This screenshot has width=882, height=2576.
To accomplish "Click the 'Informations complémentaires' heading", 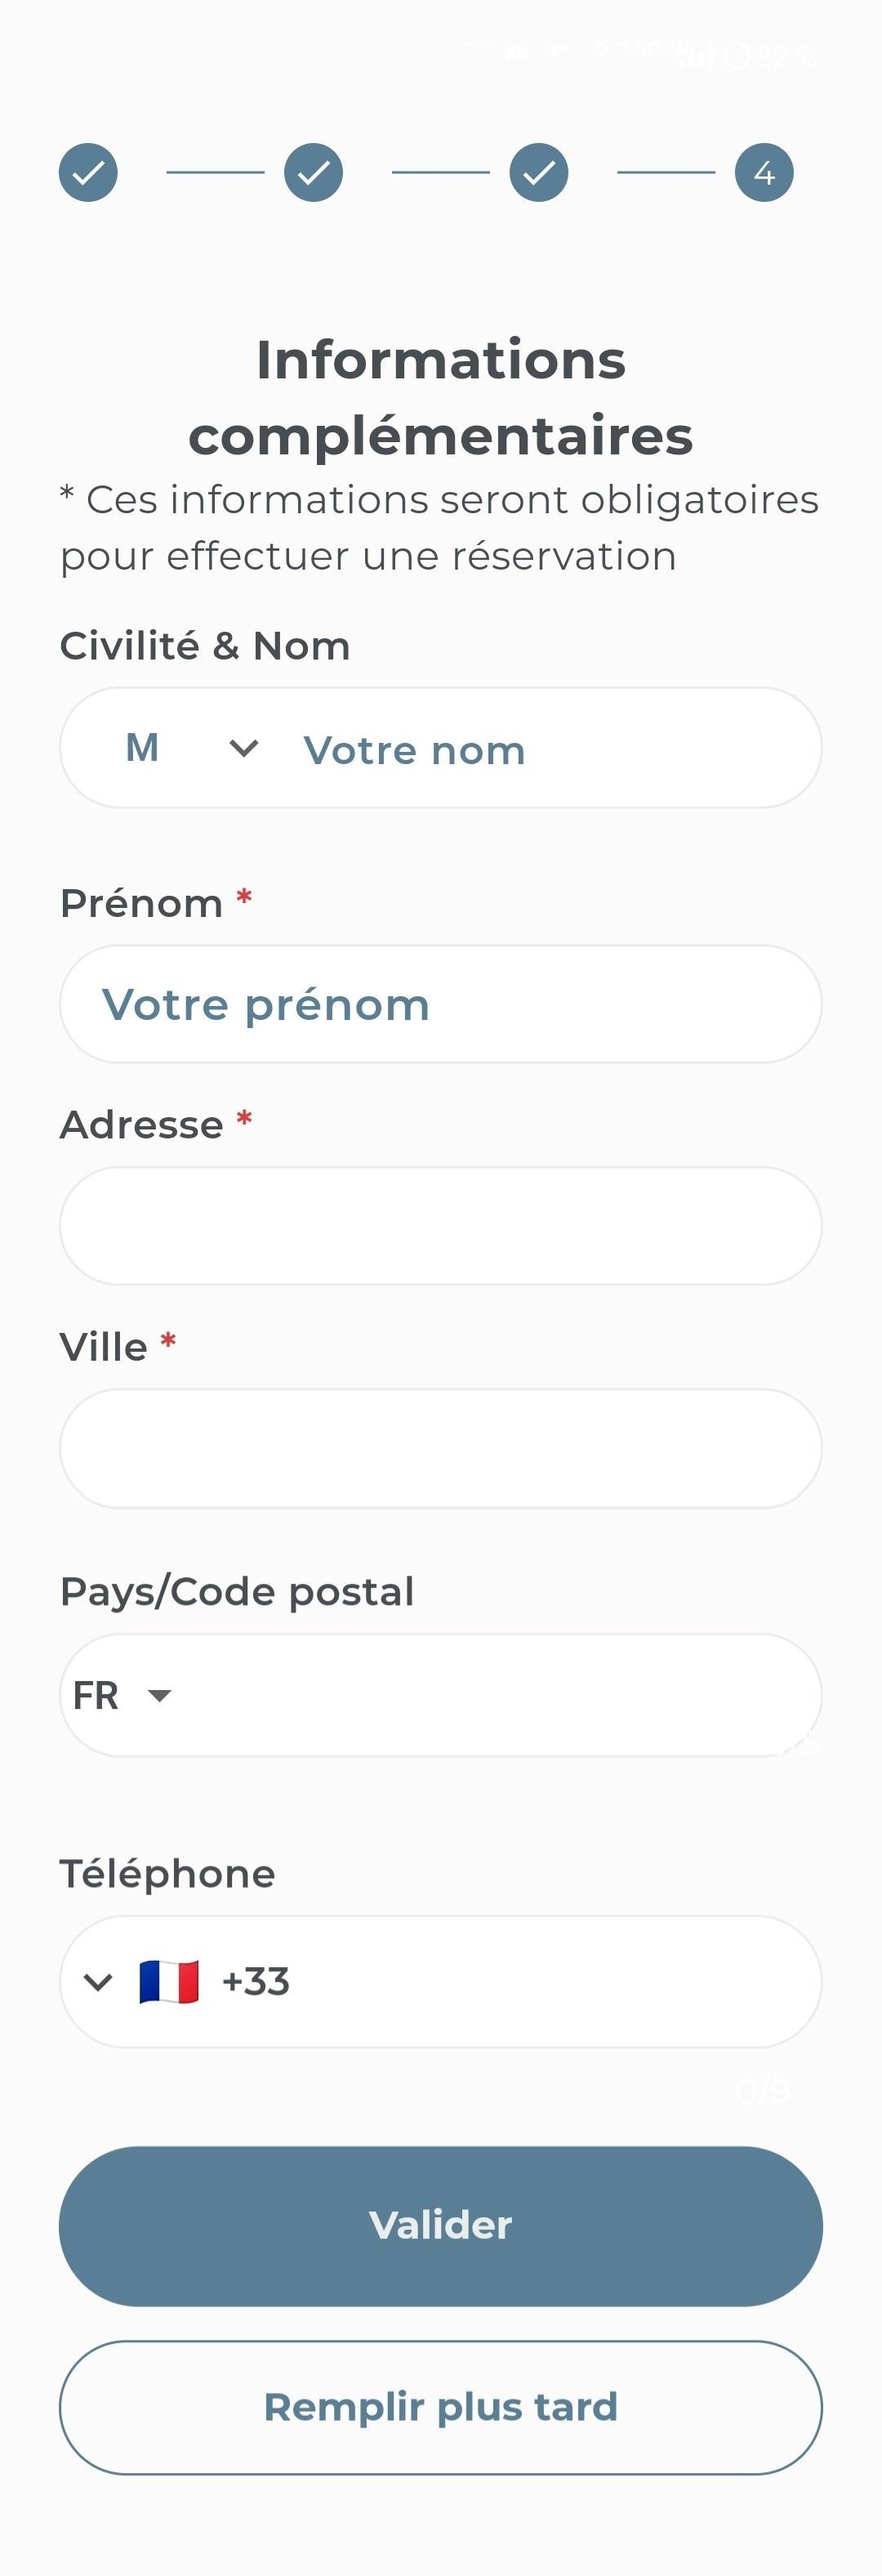I will click(x=440, y=397).
